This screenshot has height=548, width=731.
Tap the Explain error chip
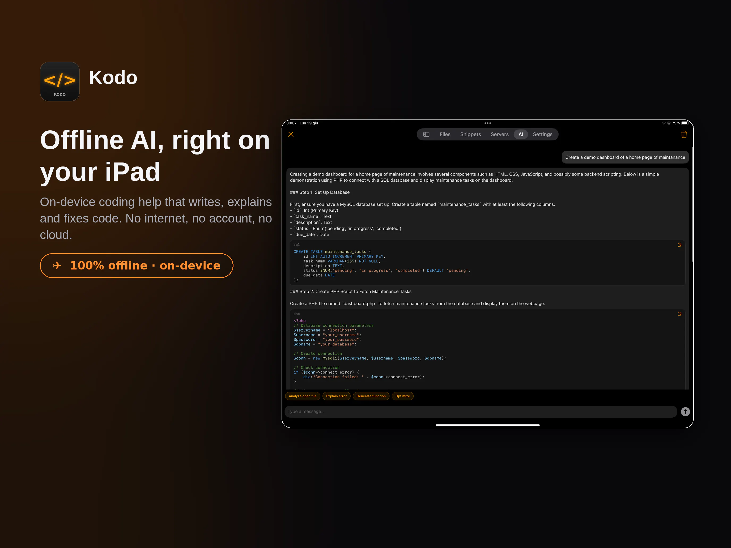(336, 396)
